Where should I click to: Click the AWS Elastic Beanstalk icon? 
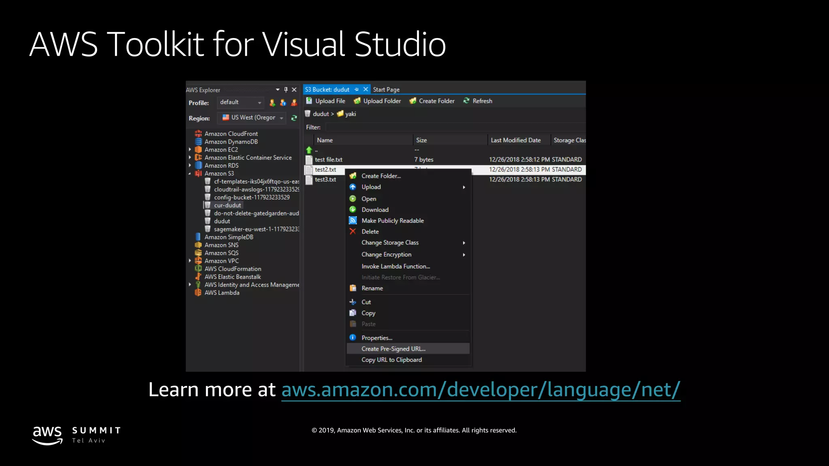pyautogui.click(x=198, y=277)
